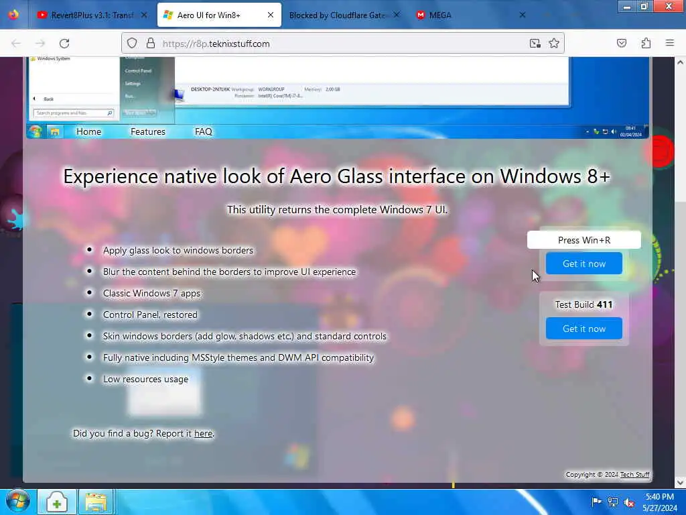Click the Firefox logo icon

13,15
